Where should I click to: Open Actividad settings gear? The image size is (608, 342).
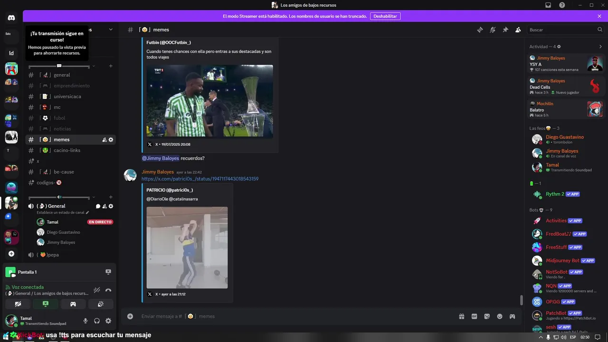[x=559, y=47]
